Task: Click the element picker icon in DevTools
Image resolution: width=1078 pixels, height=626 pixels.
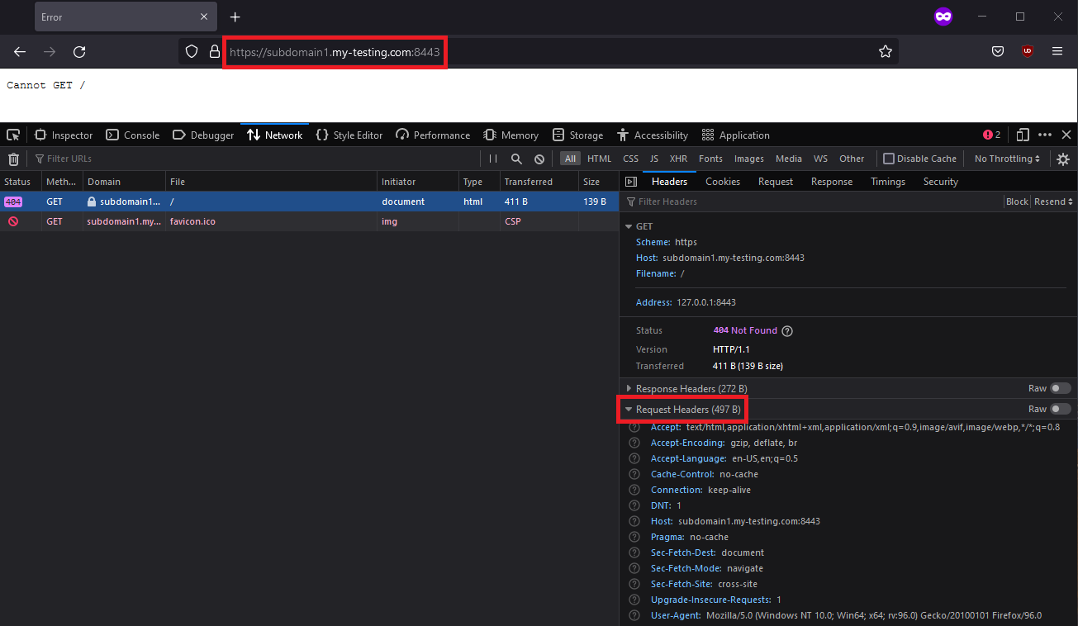Action: [x=13, y=135]
